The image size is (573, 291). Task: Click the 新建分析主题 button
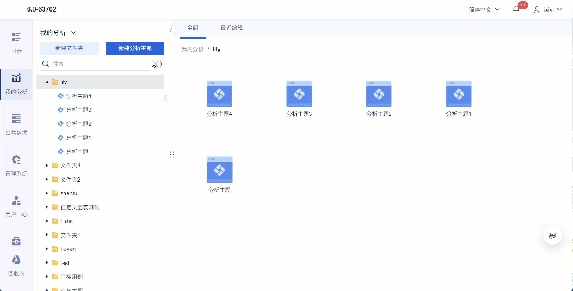click(x=135, y=48)
